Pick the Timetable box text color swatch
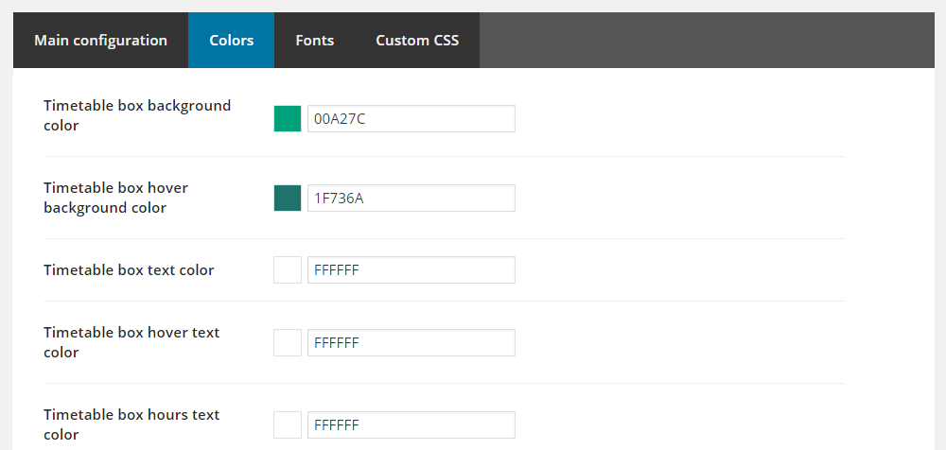 288,270
